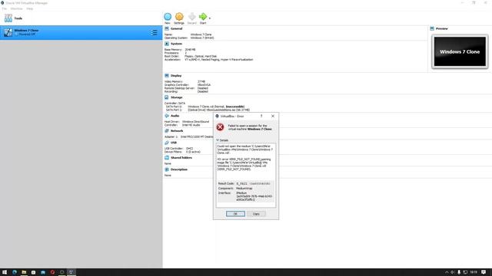Show hidden system tray icons

point(447,272)
